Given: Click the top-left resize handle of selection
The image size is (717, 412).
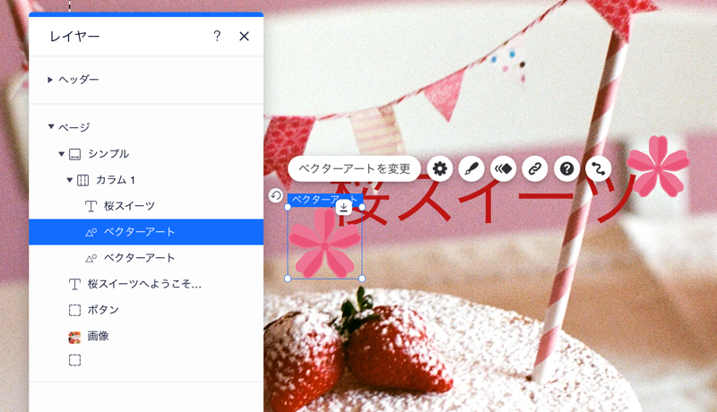Looking at the screenshot, I should coord(288,207).
